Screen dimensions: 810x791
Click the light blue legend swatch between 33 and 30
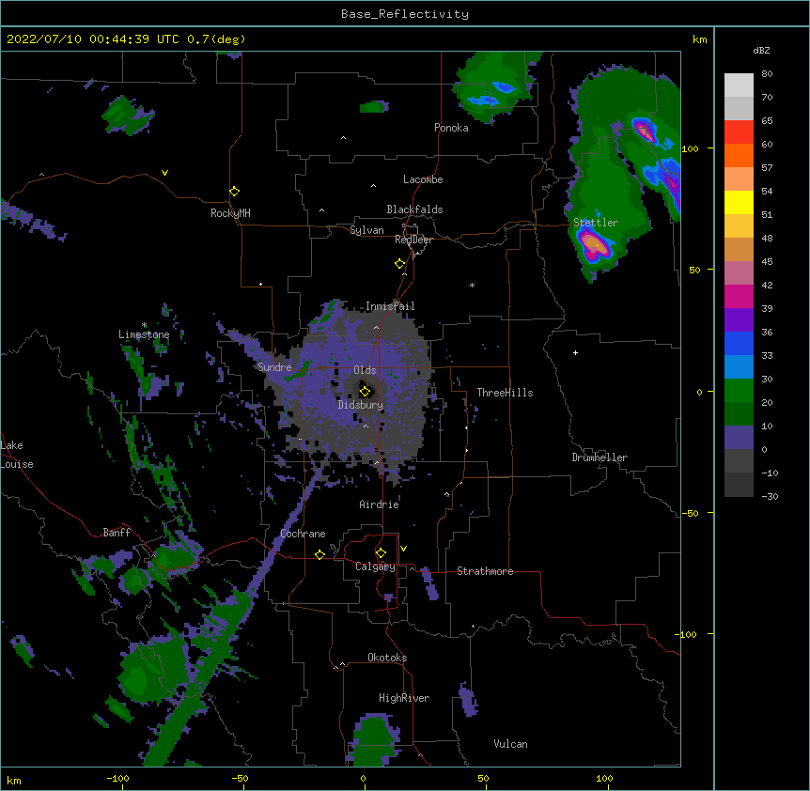click(x=739, y=367)
